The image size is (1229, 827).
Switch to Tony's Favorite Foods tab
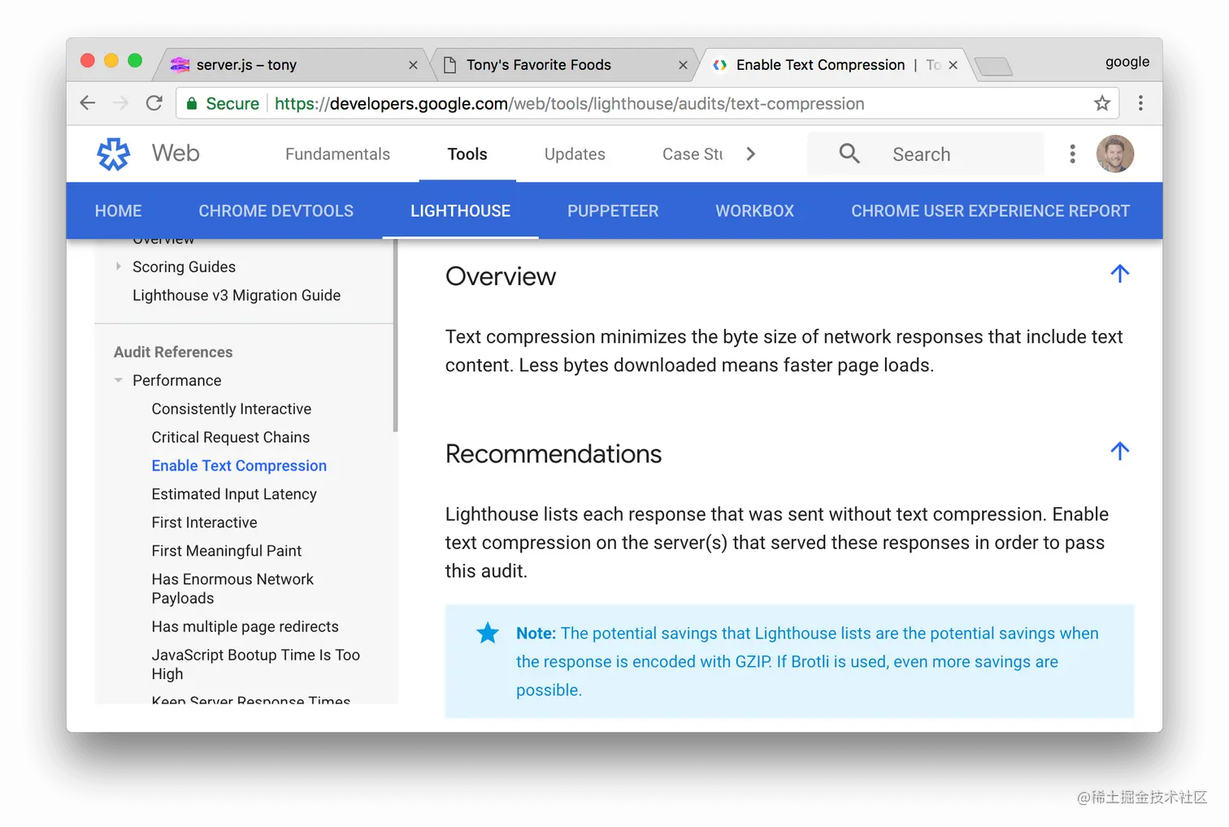click(x=563, y=65)
